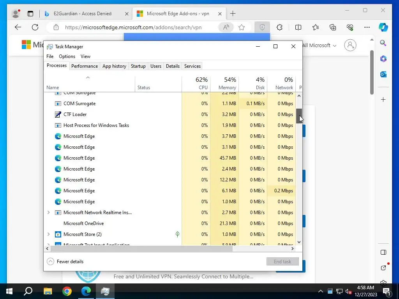
Task: Sort processes by the Disk column header
Action: point(253,84)
